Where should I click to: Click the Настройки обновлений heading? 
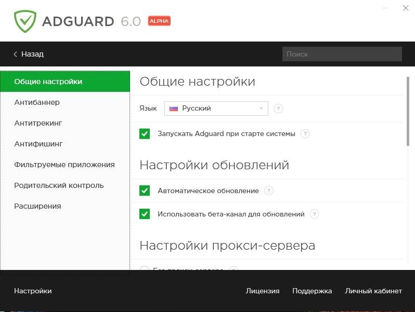click(214, 165)
